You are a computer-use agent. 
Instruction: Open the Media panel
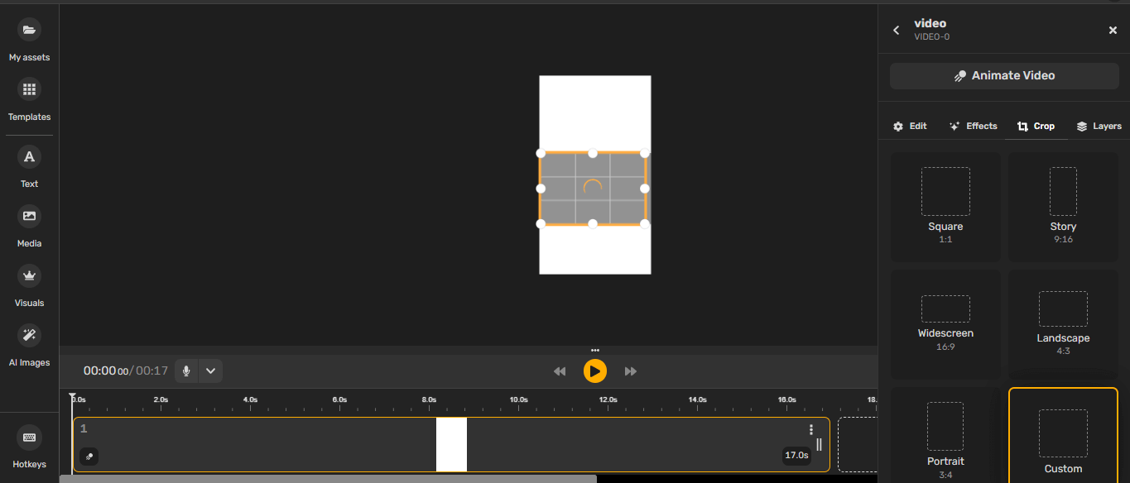(29, 223)
